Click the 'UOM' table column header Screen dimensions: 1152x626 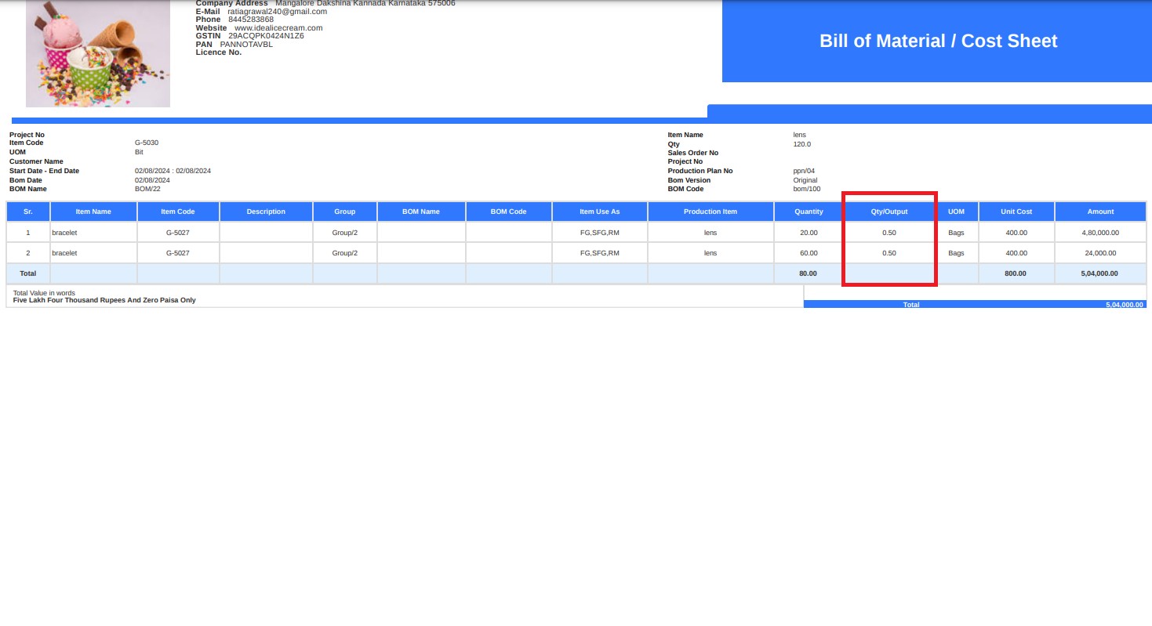point(956,212)
